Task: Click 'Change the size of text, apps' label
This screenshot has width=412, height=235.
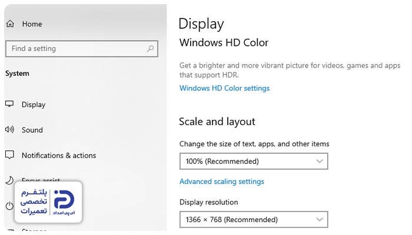Action: click(x=254, y=144)
